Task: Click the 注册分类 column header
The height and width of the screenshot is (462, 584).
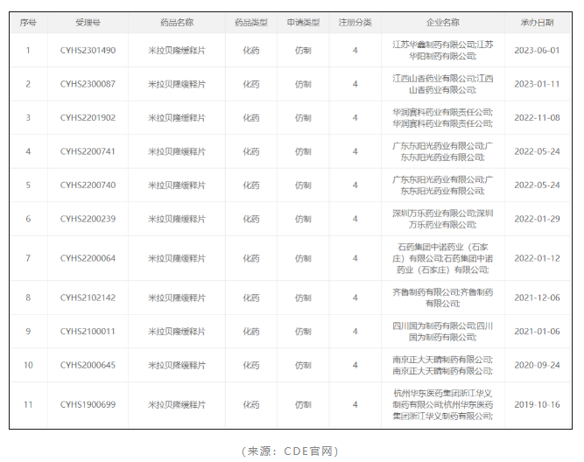Action: click(355, 23)
